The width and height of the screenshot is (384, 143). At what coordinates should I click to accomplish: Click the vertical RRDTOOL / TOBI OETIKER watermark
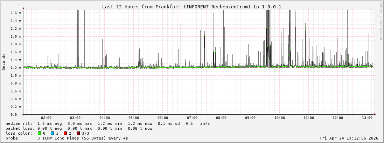[380, 21]
